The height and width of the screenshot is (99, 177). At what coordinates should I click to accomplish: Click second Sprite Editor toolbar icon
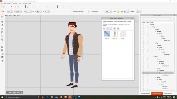(x=107, y=29)
